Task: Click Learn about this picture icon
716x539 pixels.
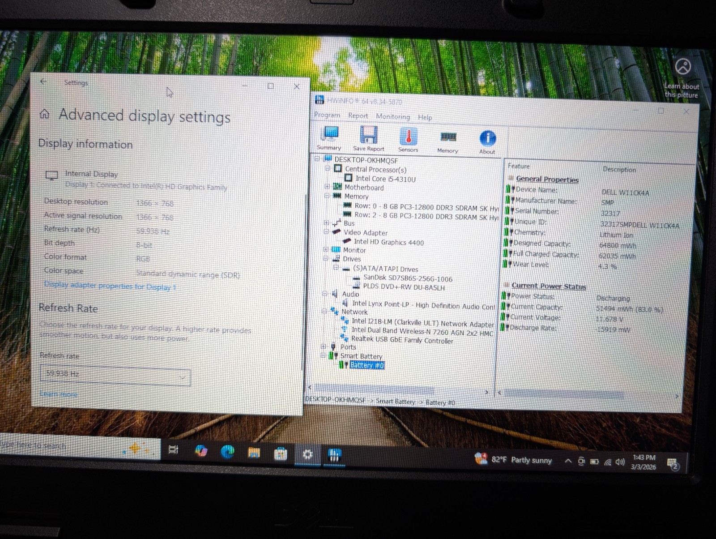Action: click(683, 67)
